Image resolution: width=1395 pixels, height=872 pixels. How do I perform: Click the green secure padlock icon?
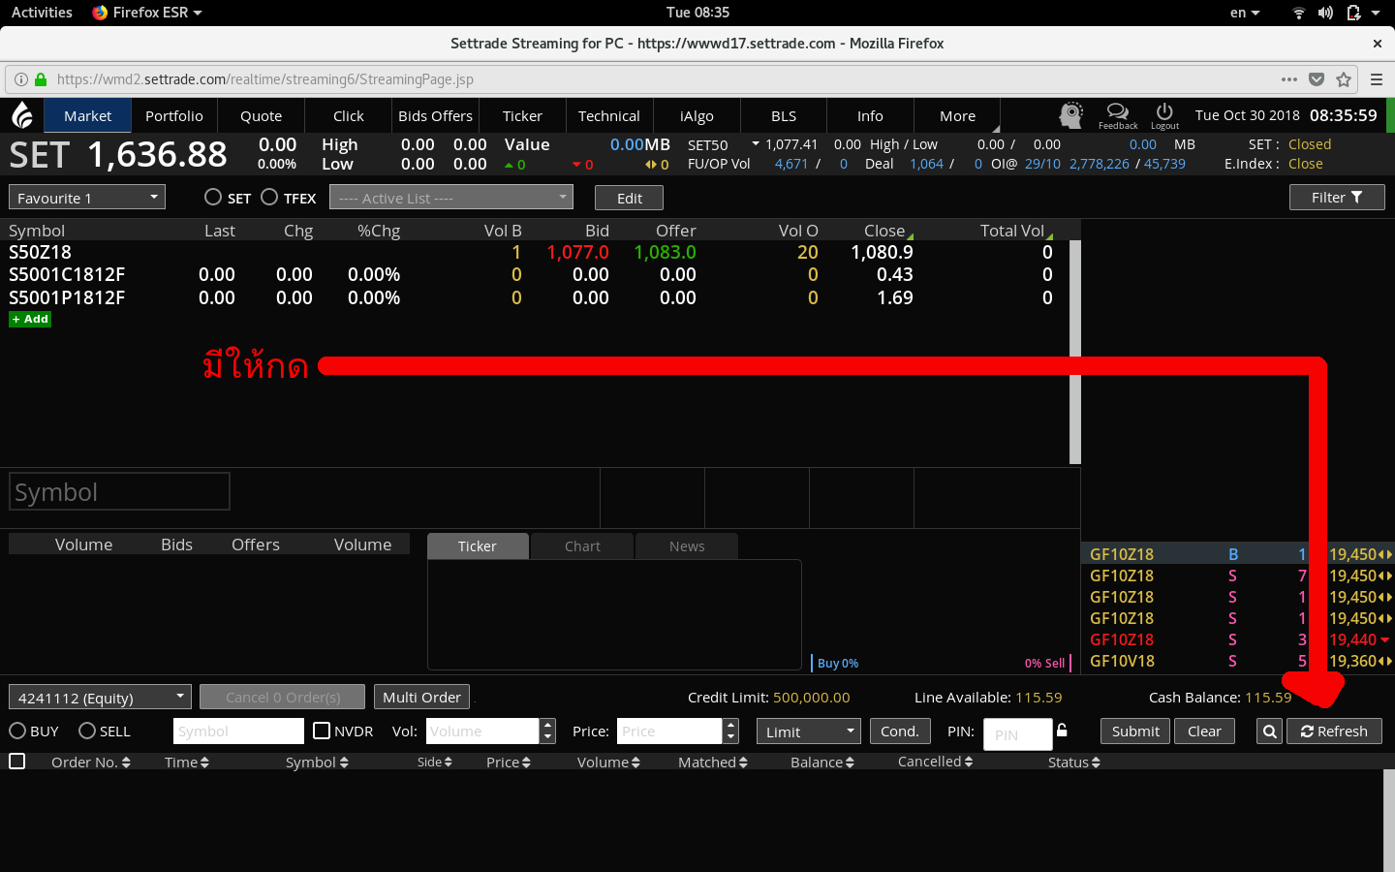(x=41, y=79)
